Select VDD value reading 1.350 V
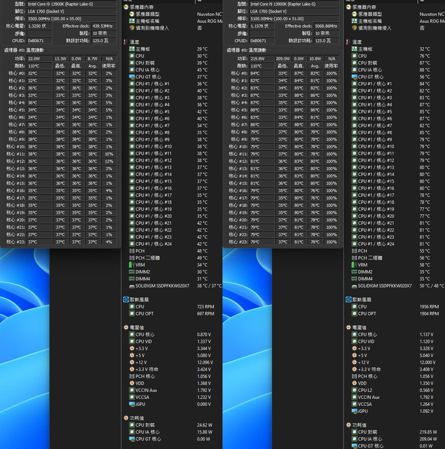The height and width of the screenshot is (449, 445). click(x=426, y=383)
